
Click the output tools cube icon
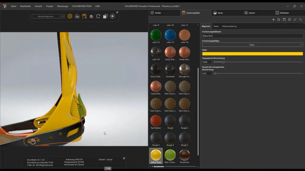coord(105,16)
